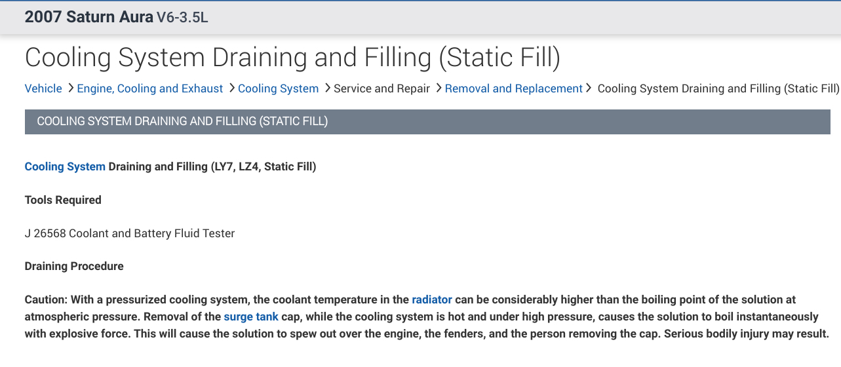Viewport: 841px width, 367px height.
Task: Follow the radiator link in the caution text
Action: 432,300
